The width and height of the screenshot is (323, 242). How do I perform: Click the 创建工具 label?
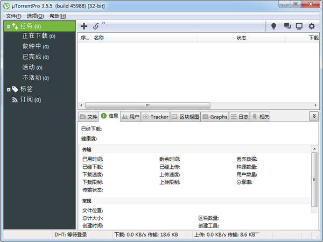208,226
